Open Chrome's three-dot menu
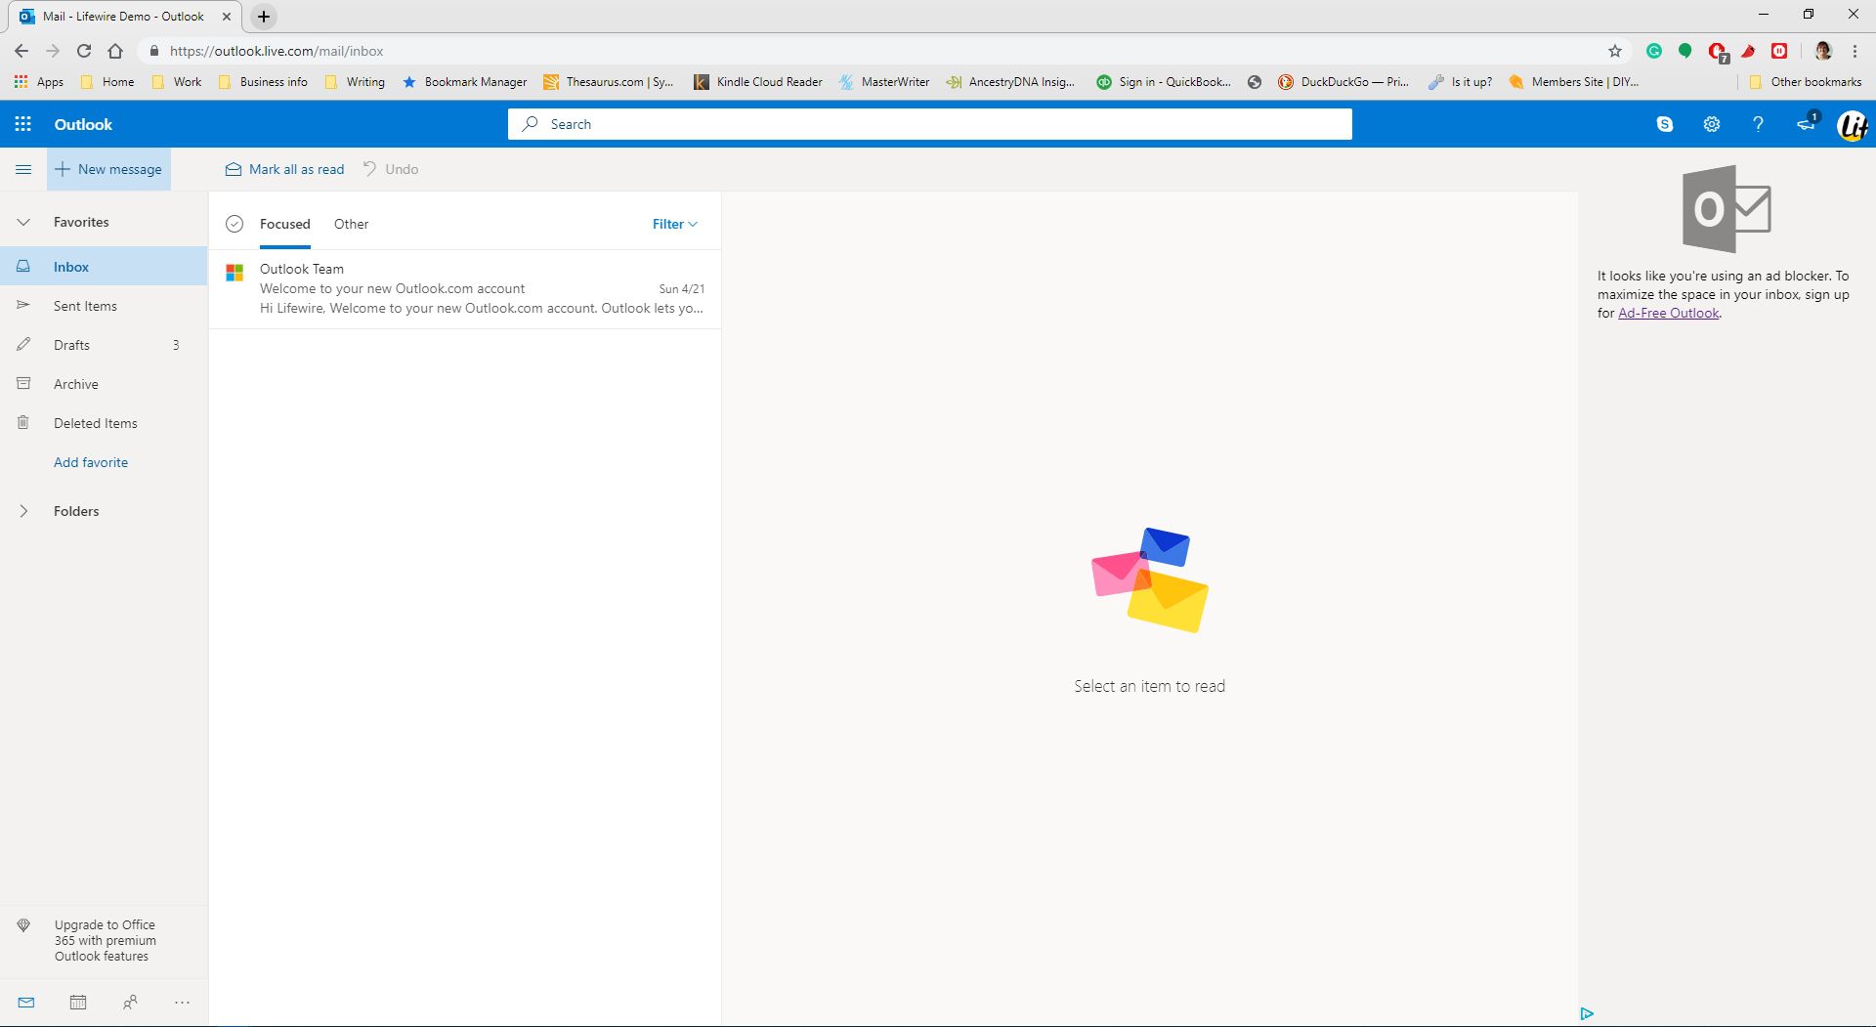 coord(1855,51)
